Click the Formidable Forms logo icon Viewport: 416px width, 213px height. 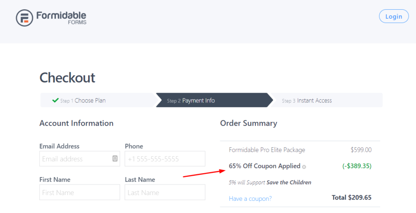[24, 18]
